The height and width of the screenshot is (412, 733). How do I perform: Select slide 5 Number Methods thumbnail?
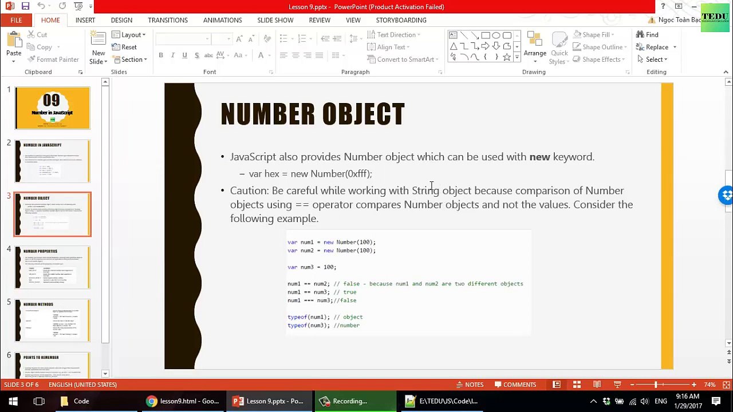53,320
